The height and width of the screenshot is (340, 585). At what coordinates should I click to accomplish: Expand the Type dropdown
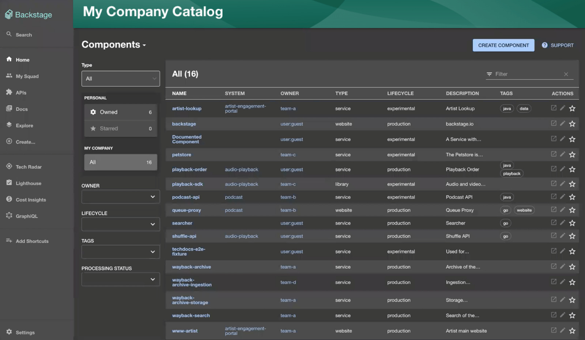121,78
